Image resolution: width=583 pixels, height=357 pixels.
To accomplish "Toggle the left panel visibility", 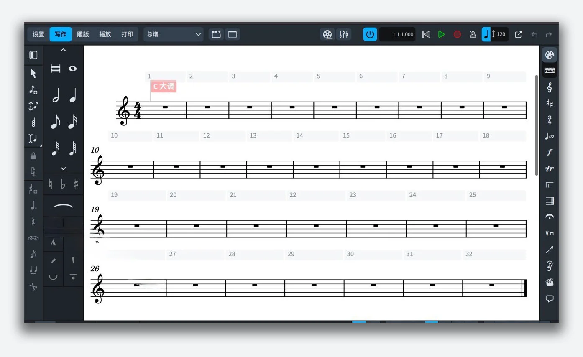I will [x=33, y=55].
